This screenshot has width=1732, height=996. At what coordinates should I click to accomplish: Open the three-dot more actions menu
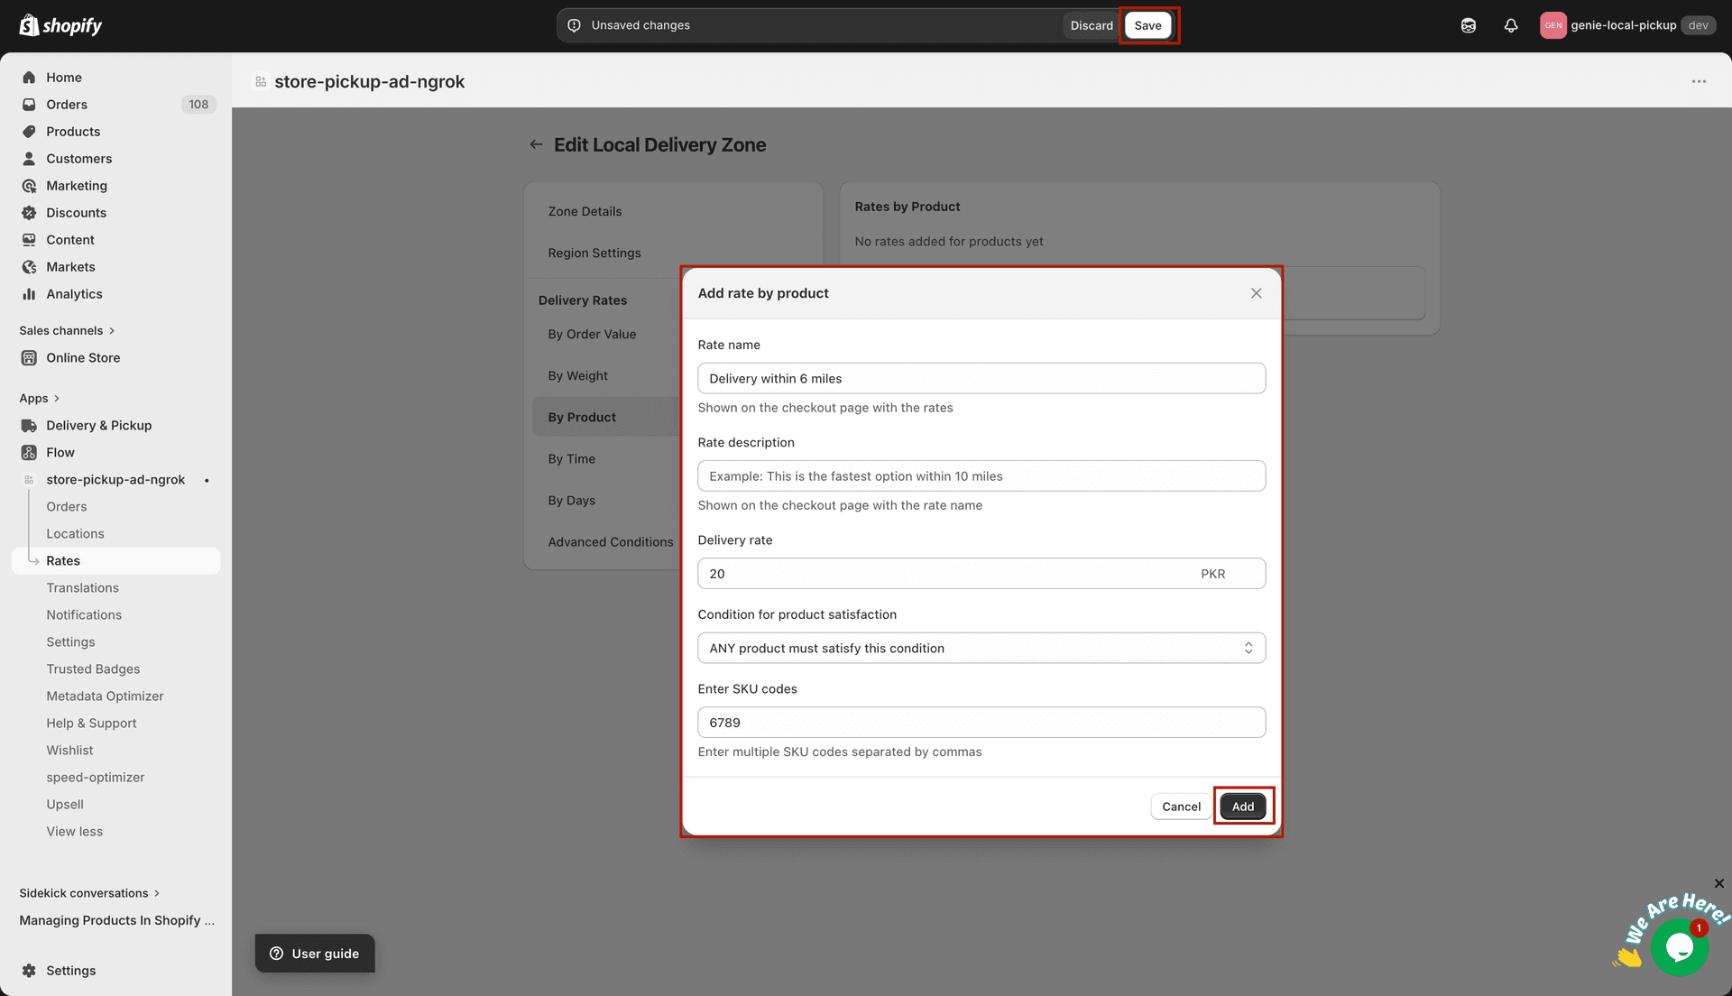(1699, 81)
